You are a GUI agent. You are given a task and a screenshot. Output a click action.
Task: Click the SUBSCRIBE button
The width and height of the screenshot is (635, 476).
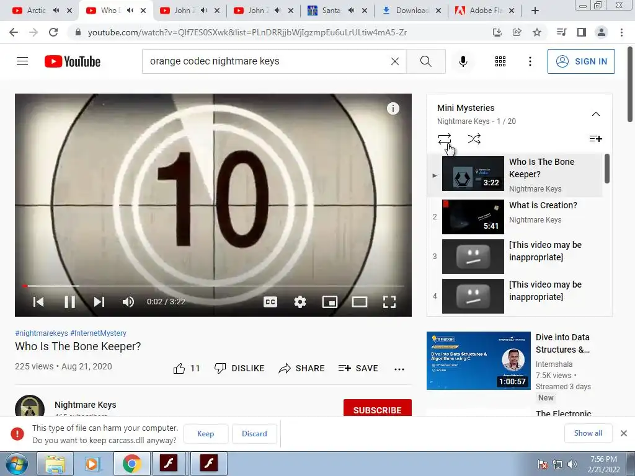(378, 408)
